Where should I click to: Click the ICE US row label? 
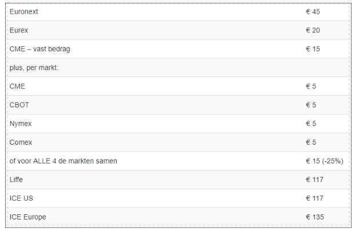21,198
